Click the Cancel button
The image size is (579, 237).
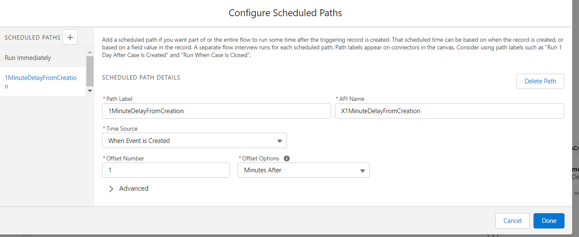tap(512, 221)
